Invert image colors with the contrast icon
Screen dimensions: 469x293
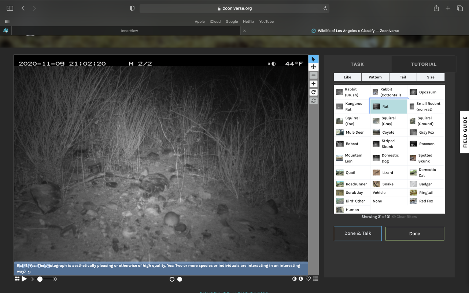pyautogui.click(x=294, y=279)
